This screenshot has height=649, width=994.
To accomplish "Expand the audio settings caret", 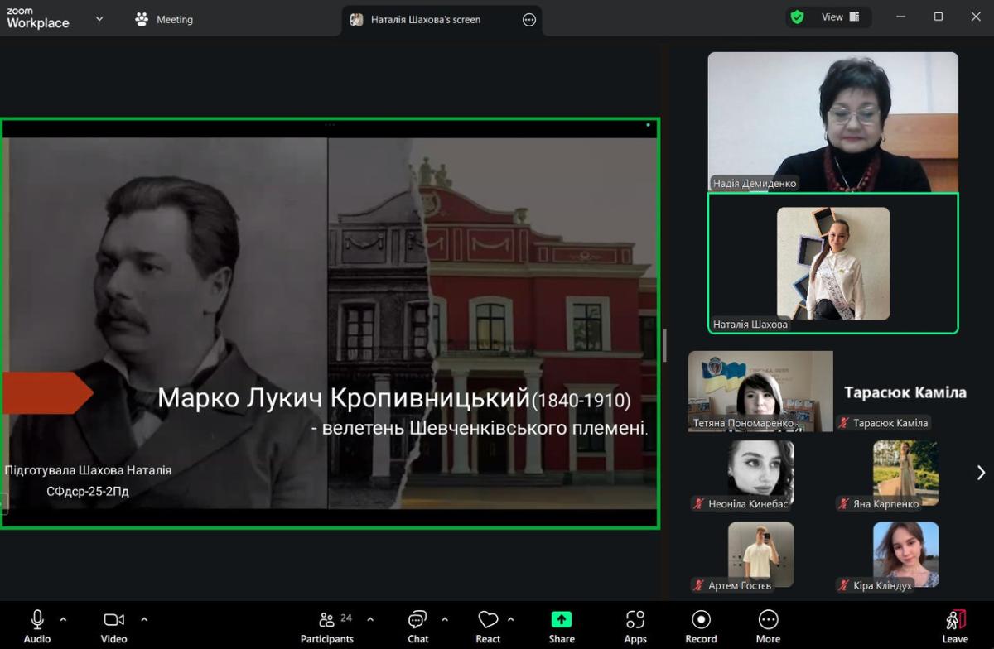I will (x=63, y=619).
